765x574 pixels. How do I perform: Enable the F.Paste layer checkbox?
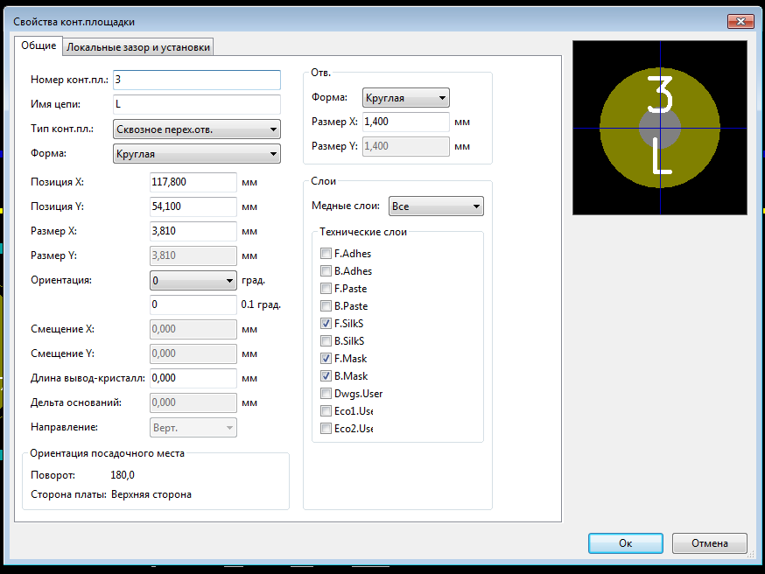326,289
